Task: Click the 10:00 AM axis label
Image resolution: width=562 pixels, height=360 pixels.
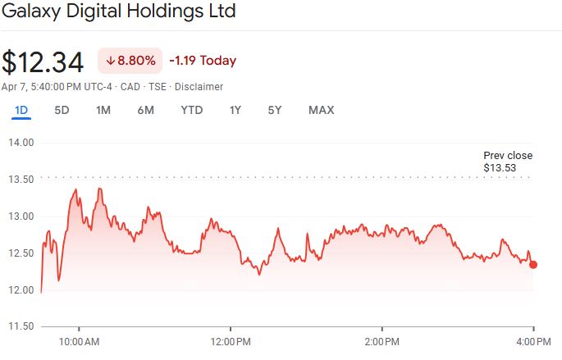Action: click(80, 340)
